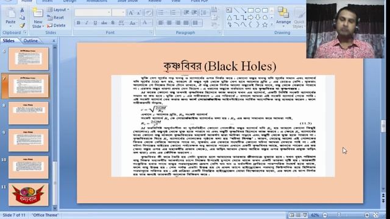Viewport: 390px width, 219px height.
Task: Switch to Normal view button
Action: (291, 215)
